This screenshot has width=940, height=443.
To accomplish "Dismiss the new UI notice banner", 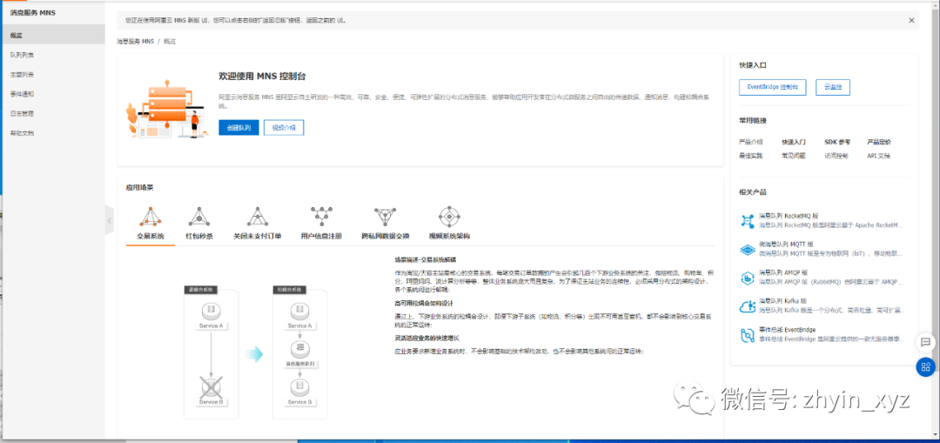I will point(911,20).
